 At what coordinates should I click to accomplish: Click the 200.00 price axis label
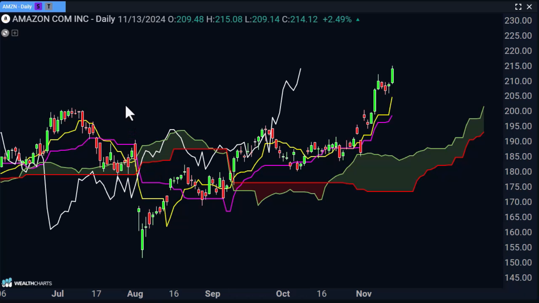coord(518,111)
